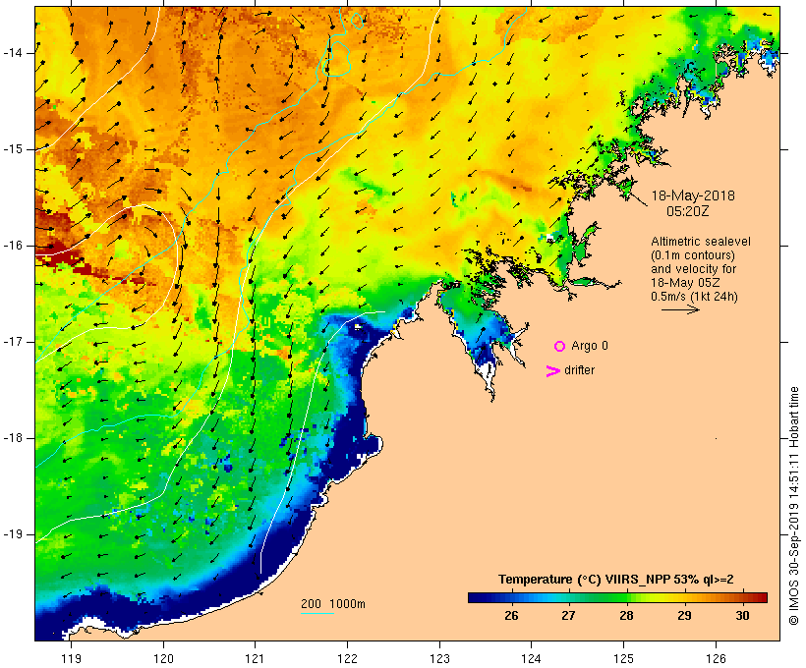Click the magenta drifter legend symbol

pos(553,371)
